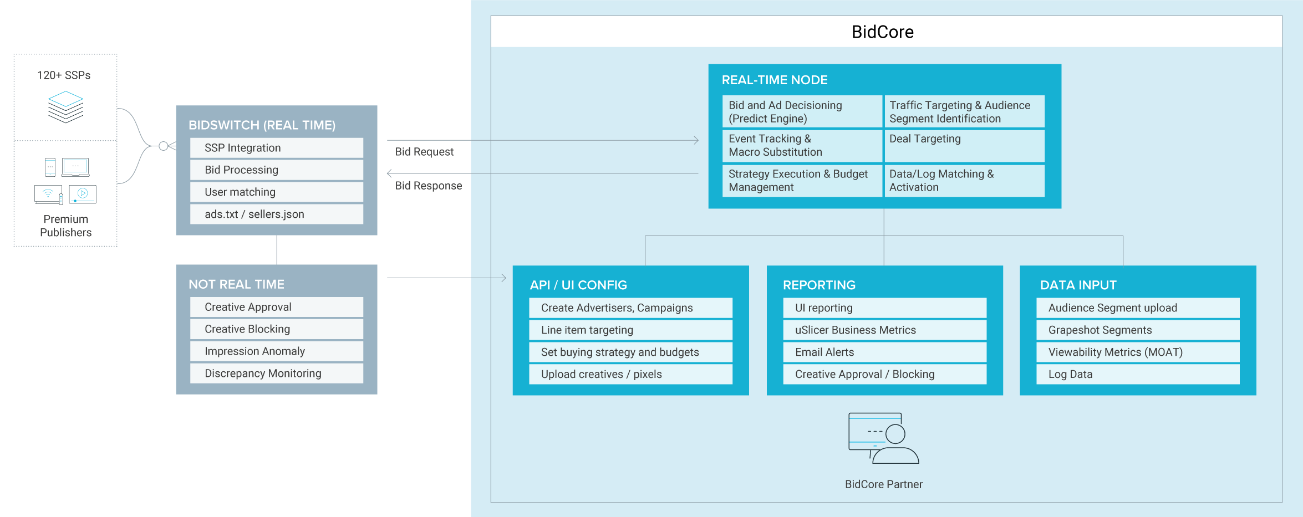Select the SSP Integration row

coord(277,148)
